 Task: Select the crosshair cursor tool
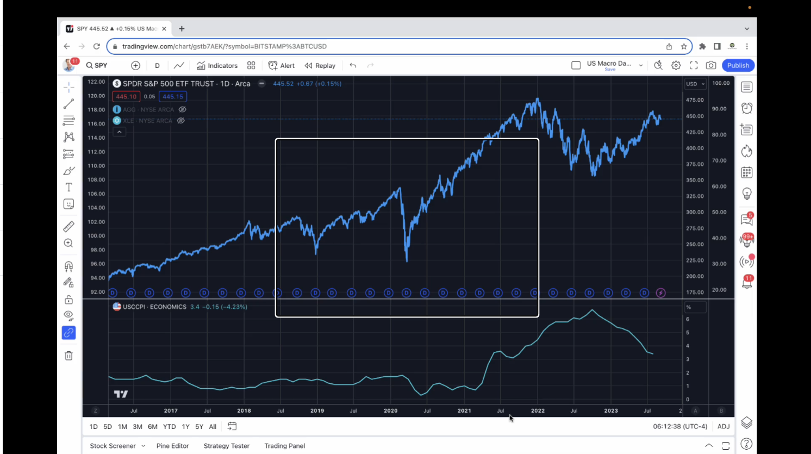pos(68,87)
